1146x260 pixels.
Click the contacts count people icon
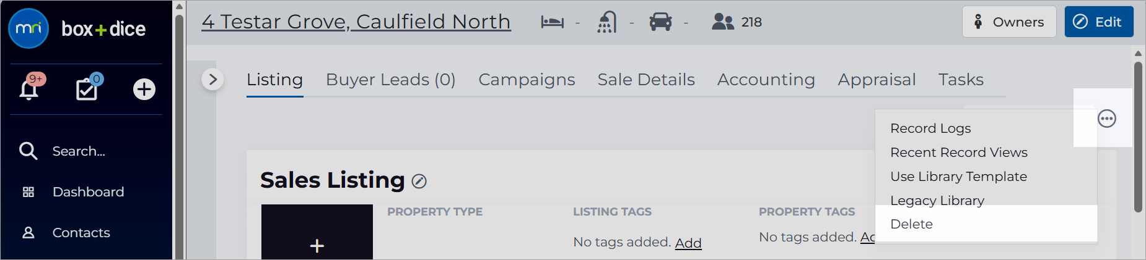pyautogui.click(x=722, y=22)
